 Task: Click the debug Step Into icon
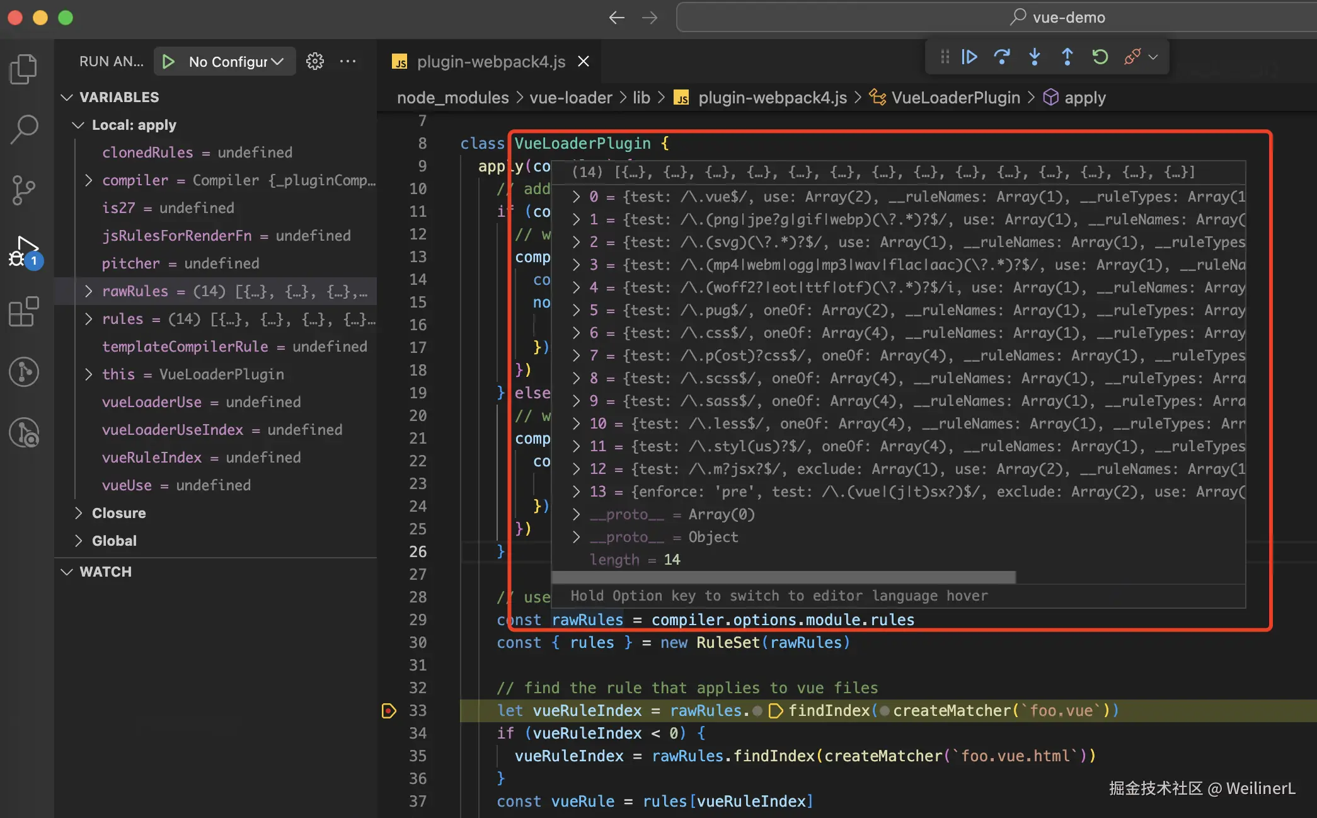coord(1035,57)
